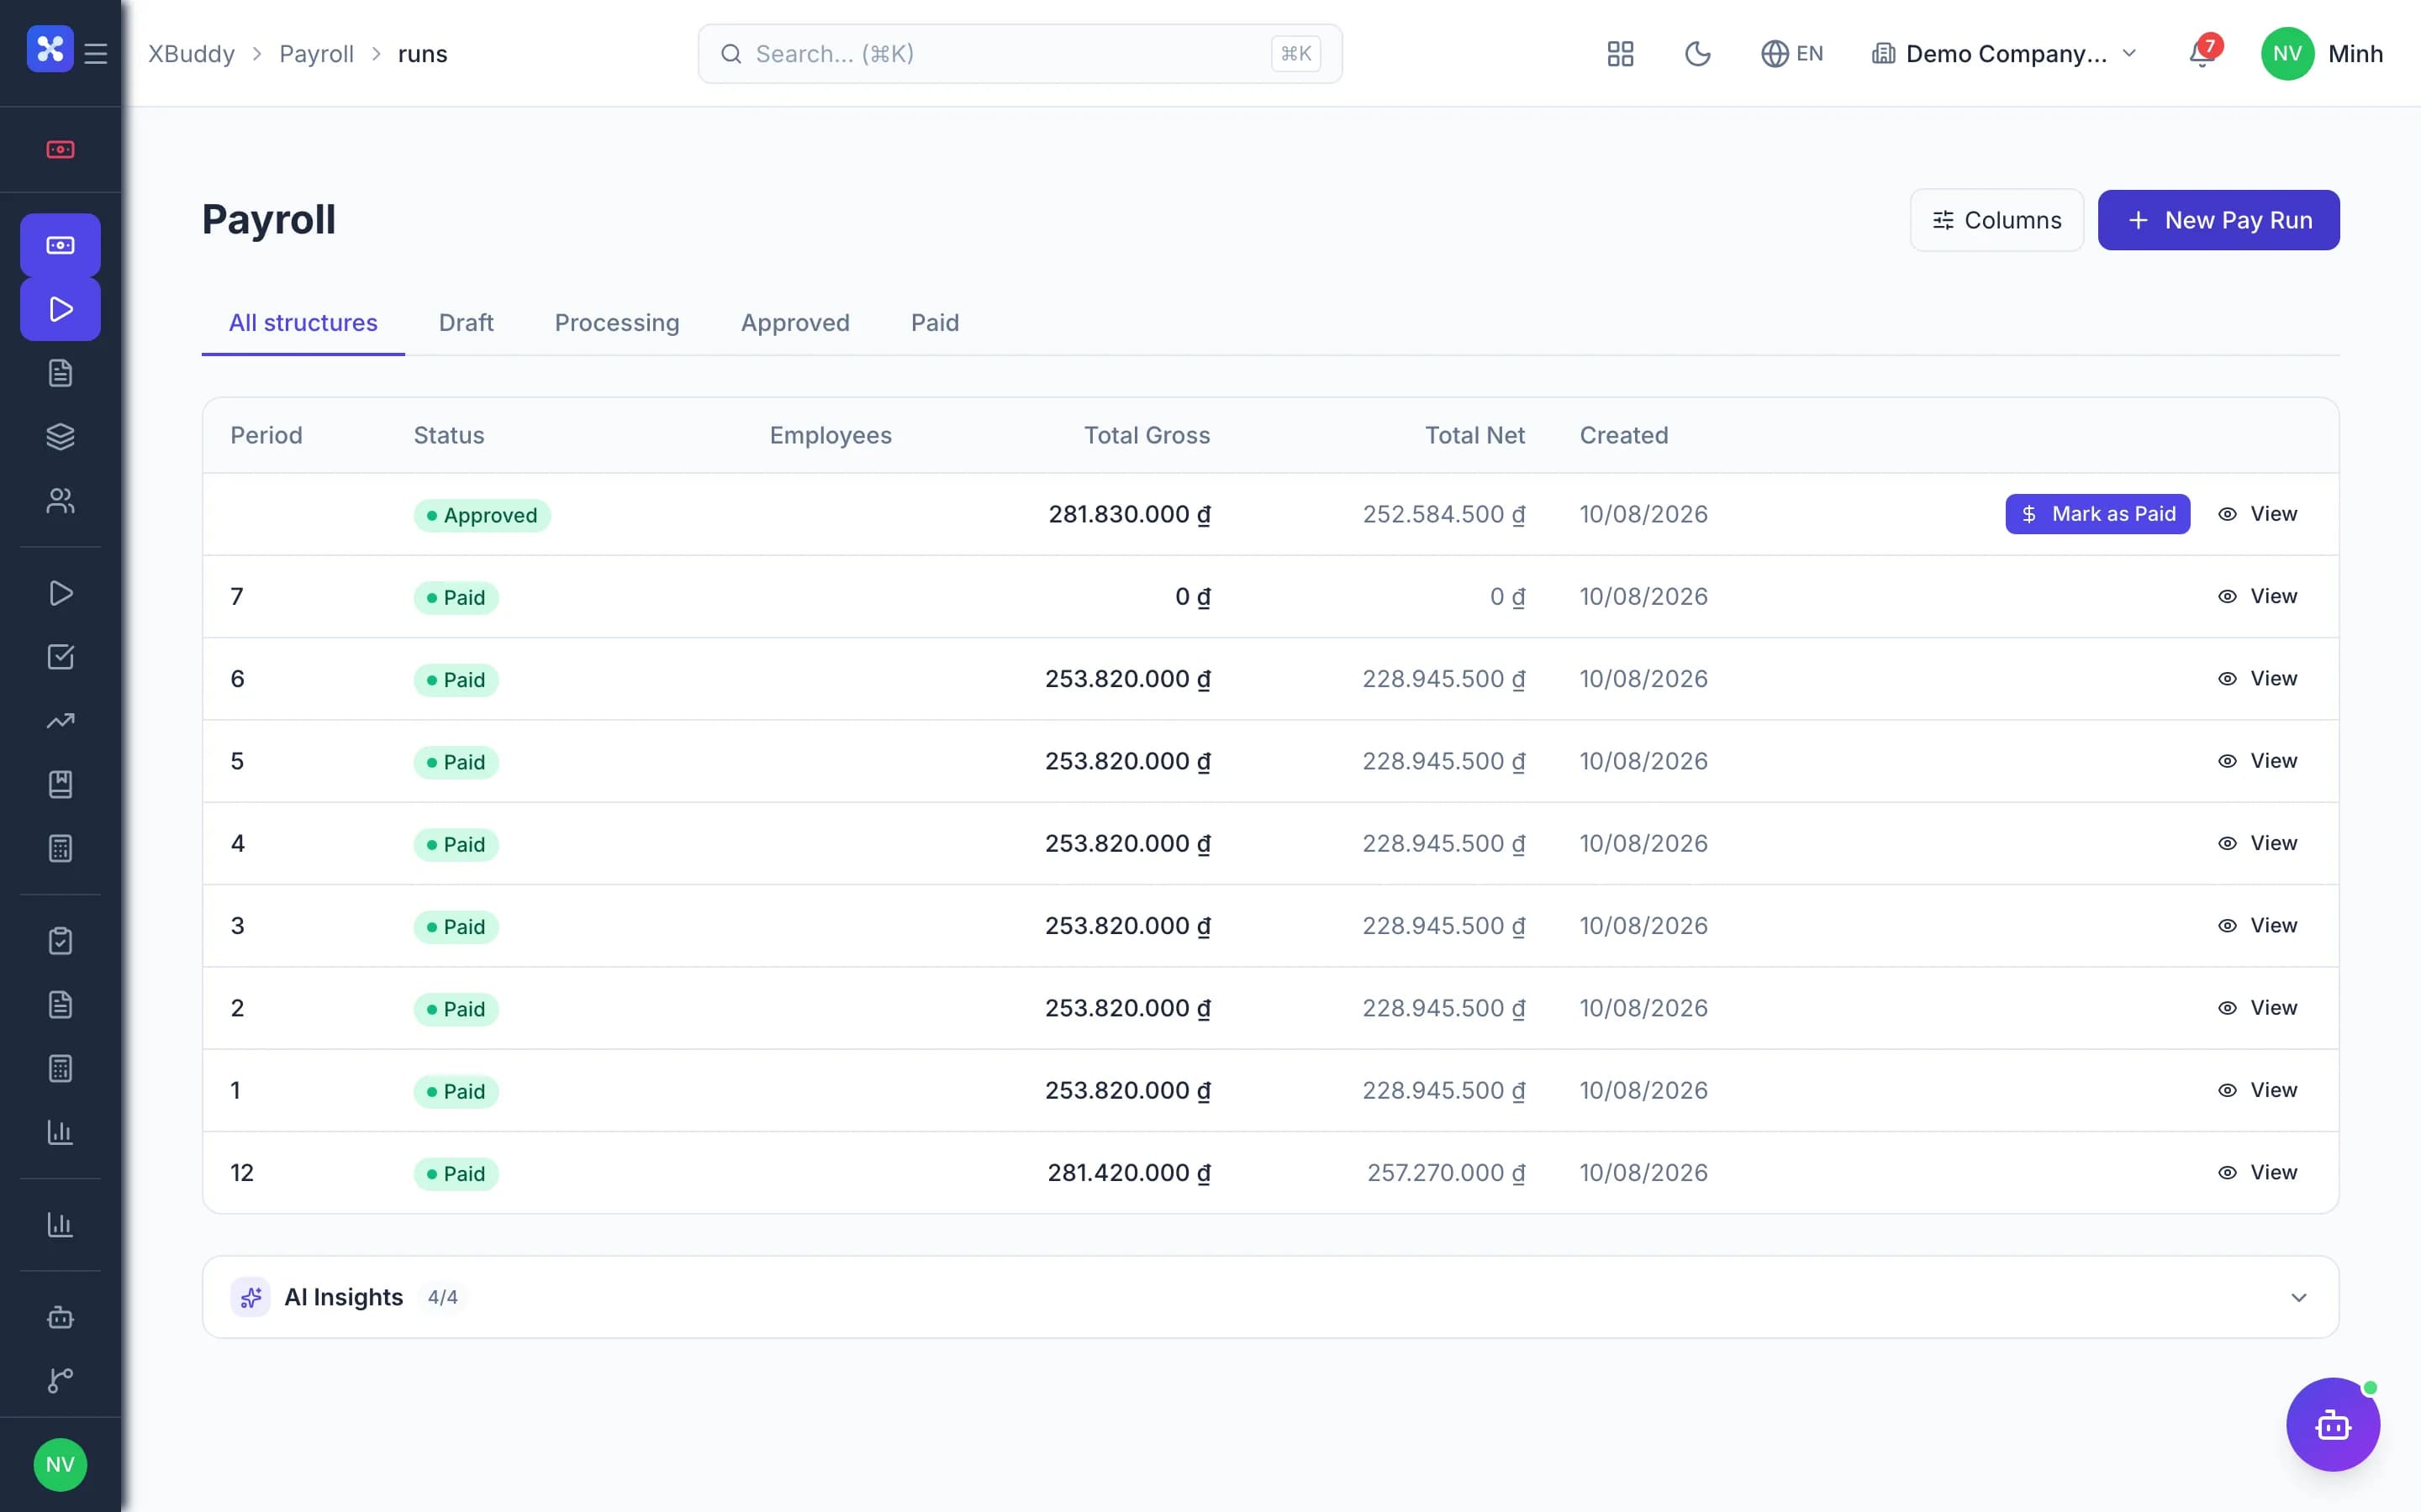Screen dimensions: 2421x1512
Task: Click the Total Gross column header
Action: click(x=1147, y=435)
